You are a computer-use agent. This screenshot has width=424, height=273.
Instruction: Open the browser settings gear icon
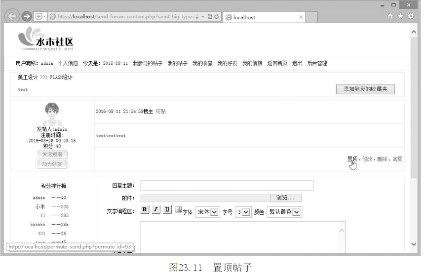pos(410,16)
